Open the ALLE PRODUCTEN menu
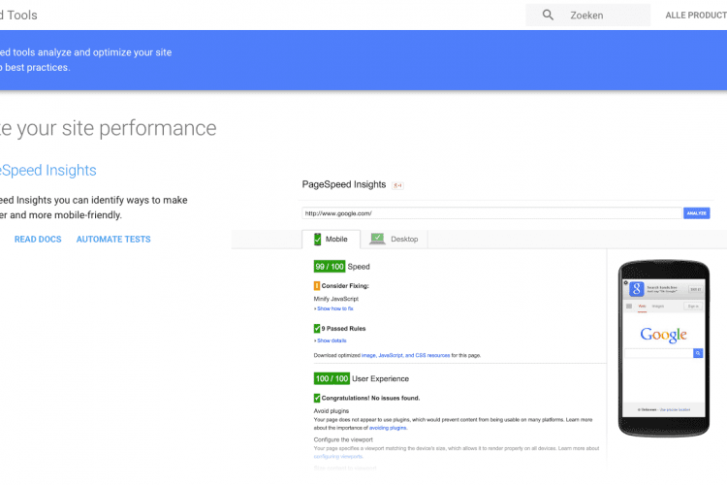 point(696,16)
